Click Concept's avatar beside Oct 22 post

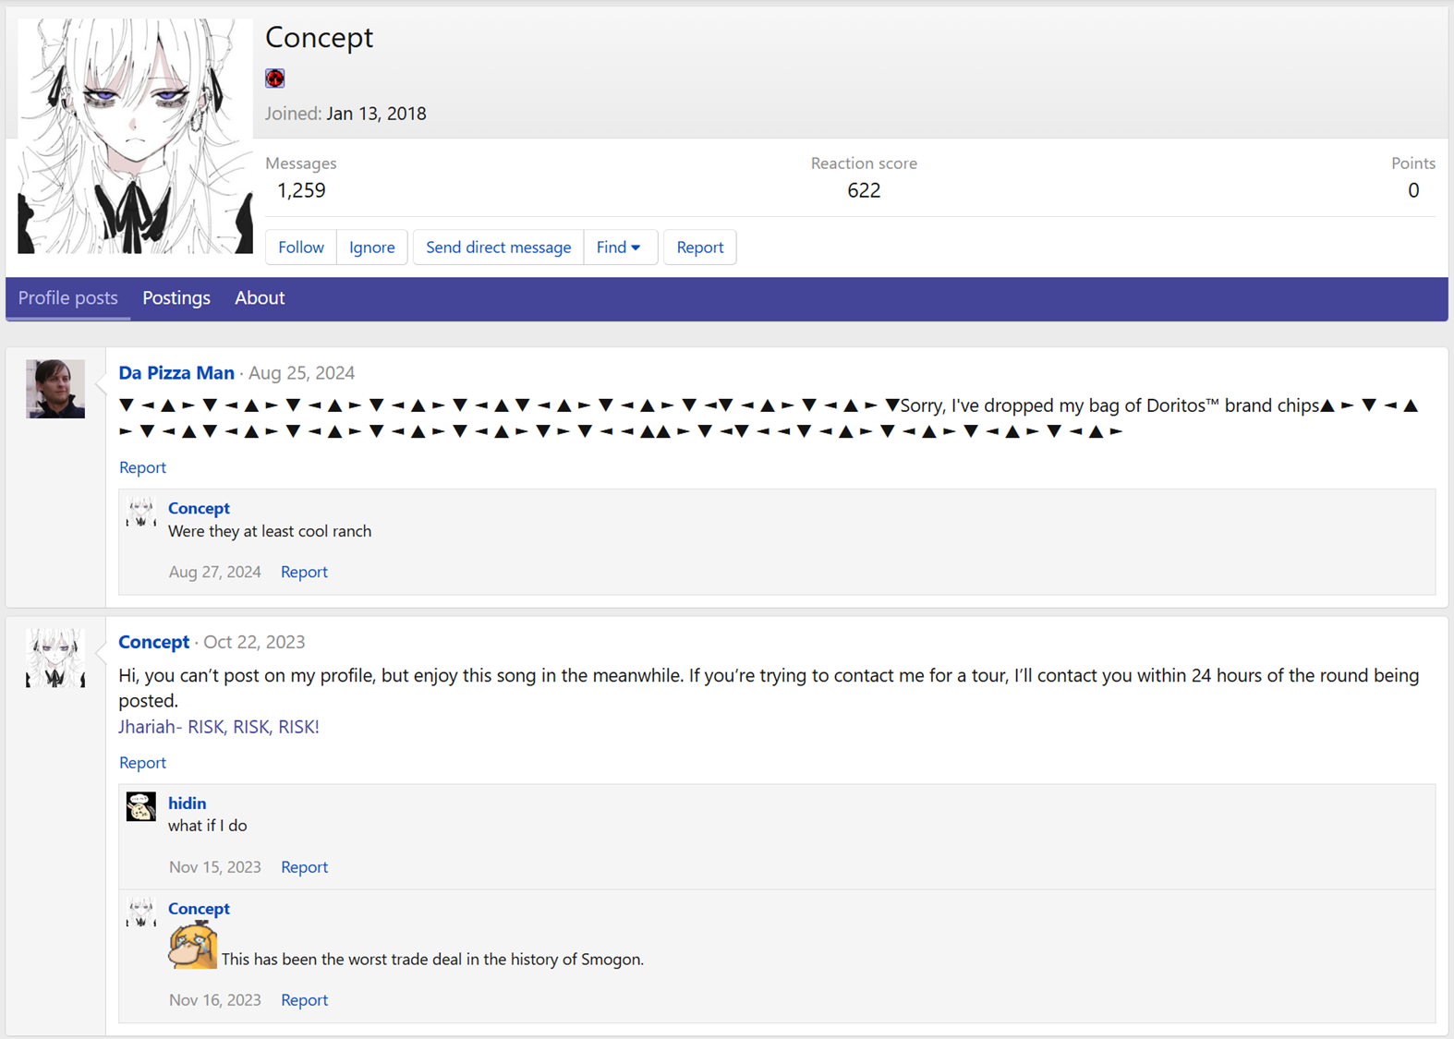pos(55,658)
